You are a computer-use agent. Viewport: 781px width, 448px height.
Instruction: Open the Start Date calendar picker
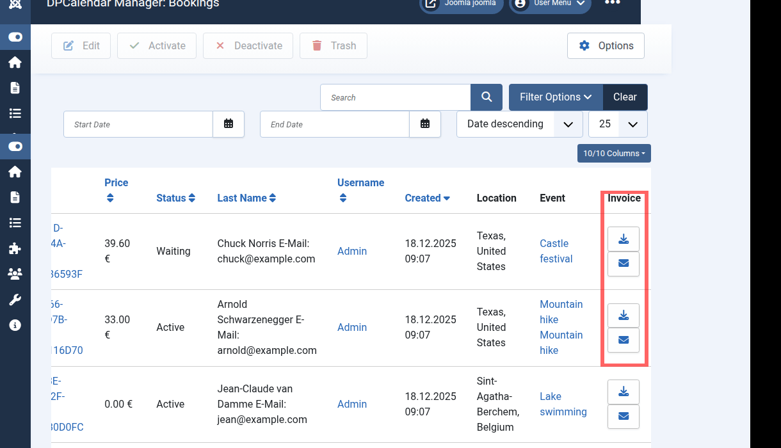tap(229, 124)
